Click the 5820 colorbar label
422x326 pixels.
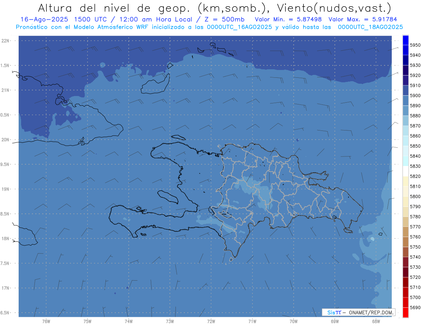click(x=415, y=176)
